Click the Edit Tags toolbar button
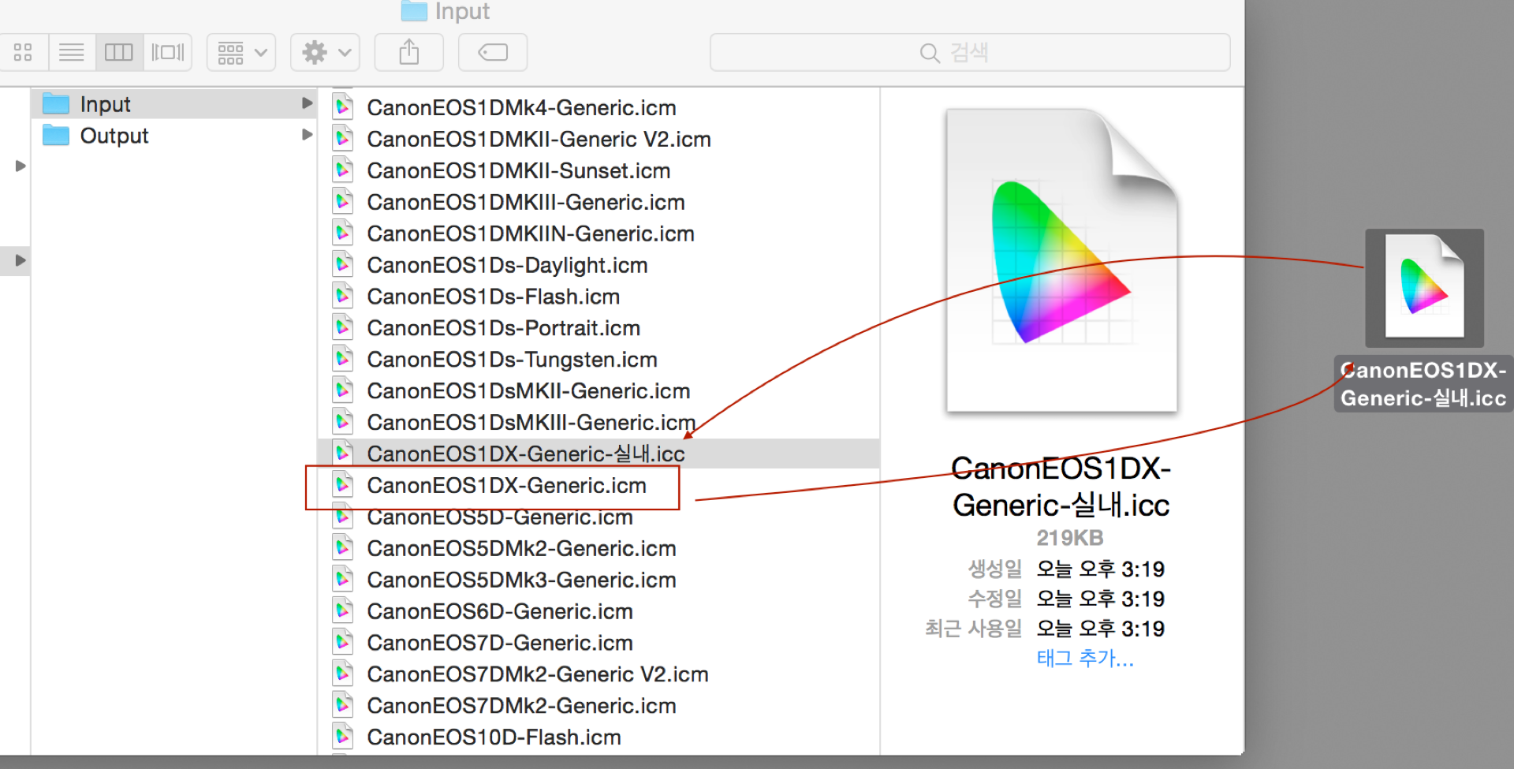 coord(493,53)
